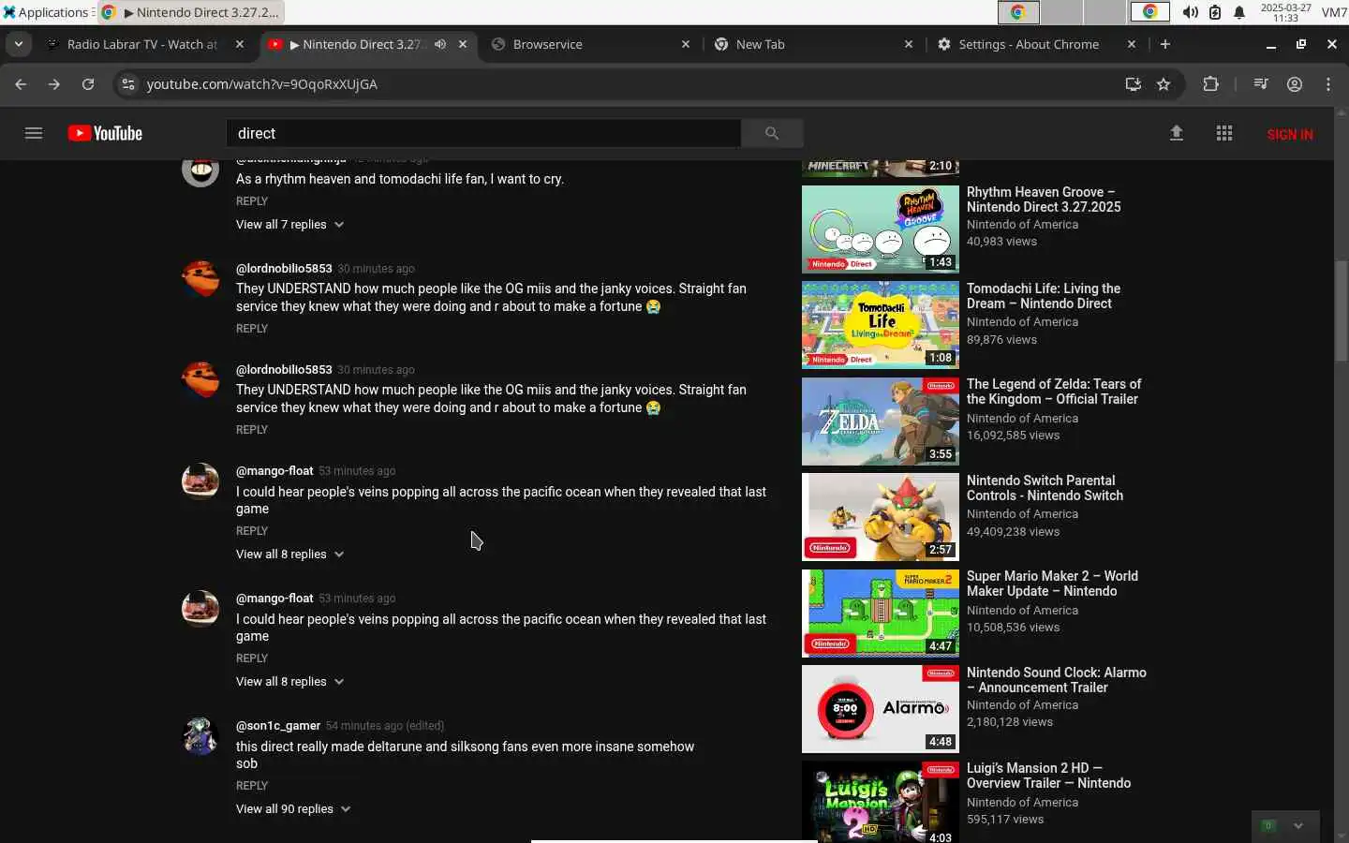This screenshot has width=1349, height=843.
Task: Open the upload video icon
Action: 1177,133
